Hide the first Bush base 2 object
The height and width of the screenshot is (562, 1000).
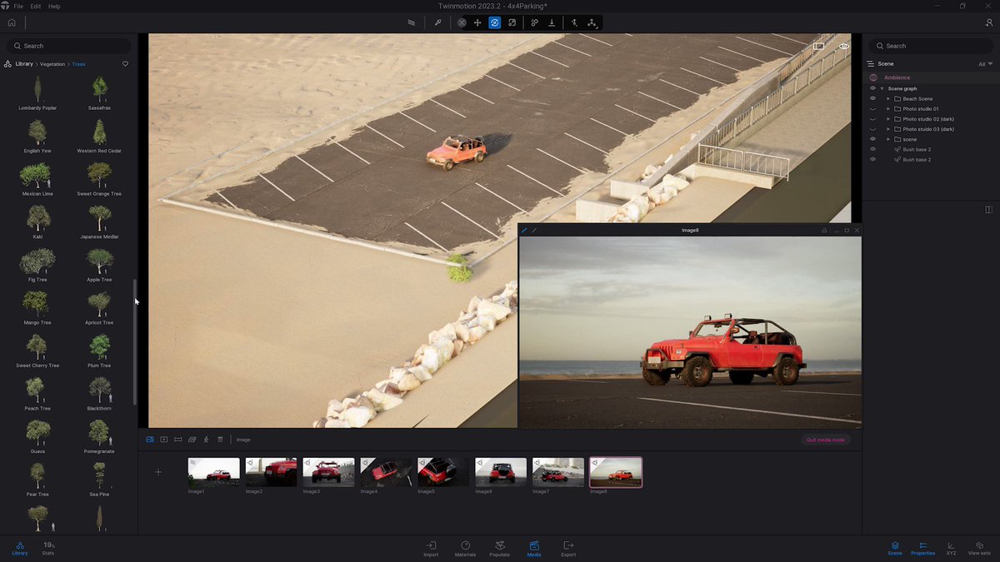click(x=872, y=149)
